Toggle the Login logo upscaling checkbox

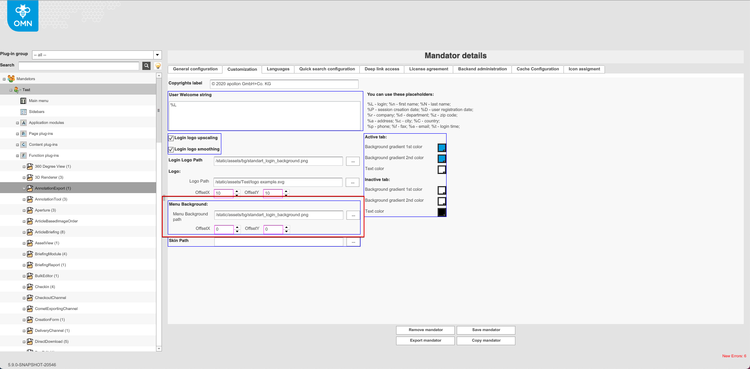(171, 138)
